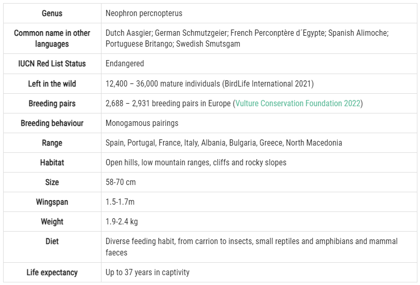The width and height of the screenshot is (420, 285).
Task: Select the Breeding pairs row label
Action: coord(52,104)
